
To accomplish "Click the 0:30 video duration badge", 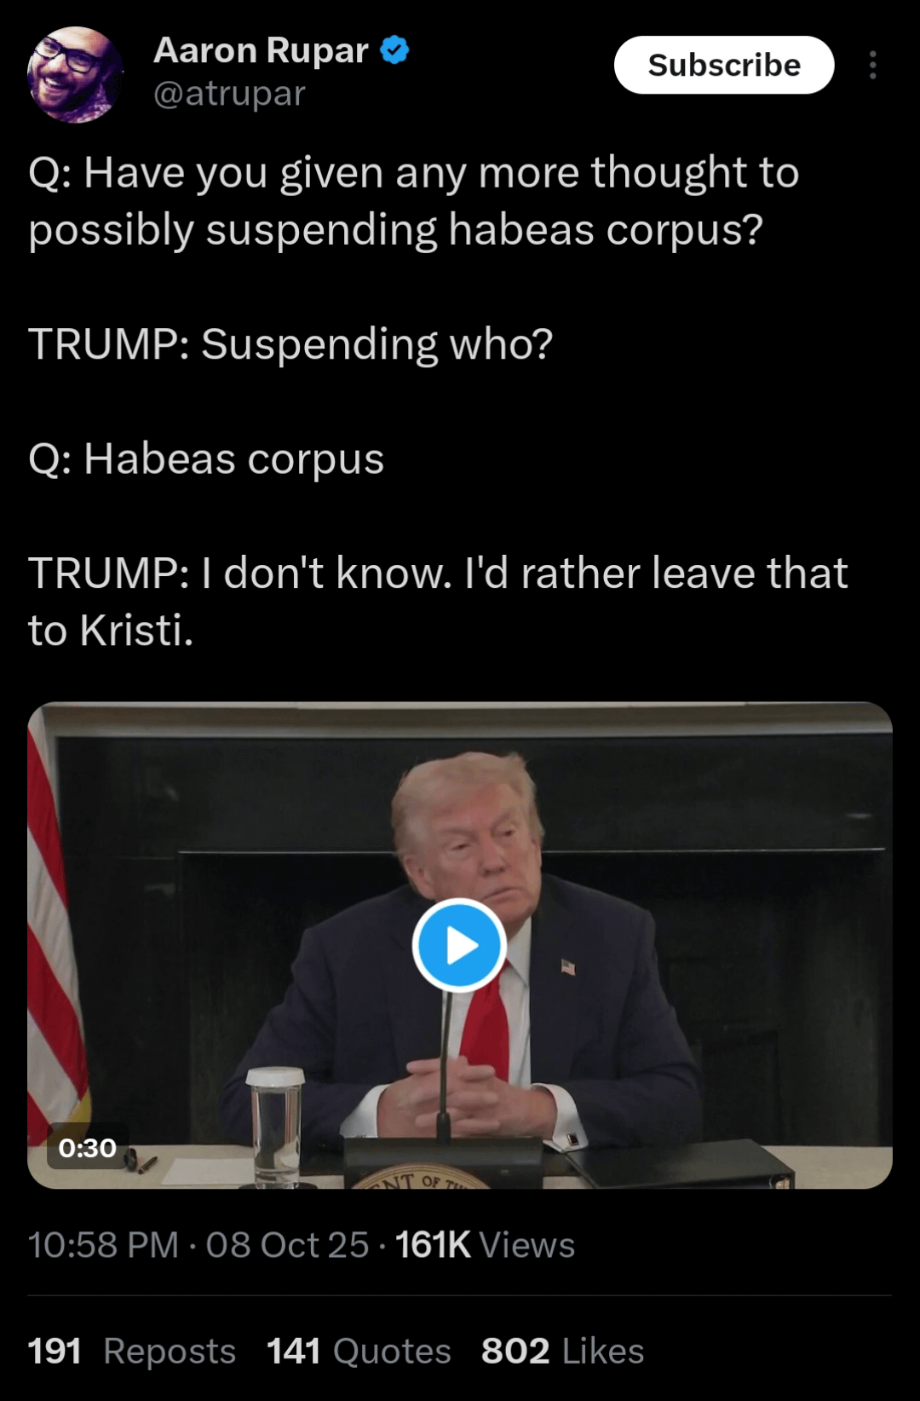I will click(88, 1148).
